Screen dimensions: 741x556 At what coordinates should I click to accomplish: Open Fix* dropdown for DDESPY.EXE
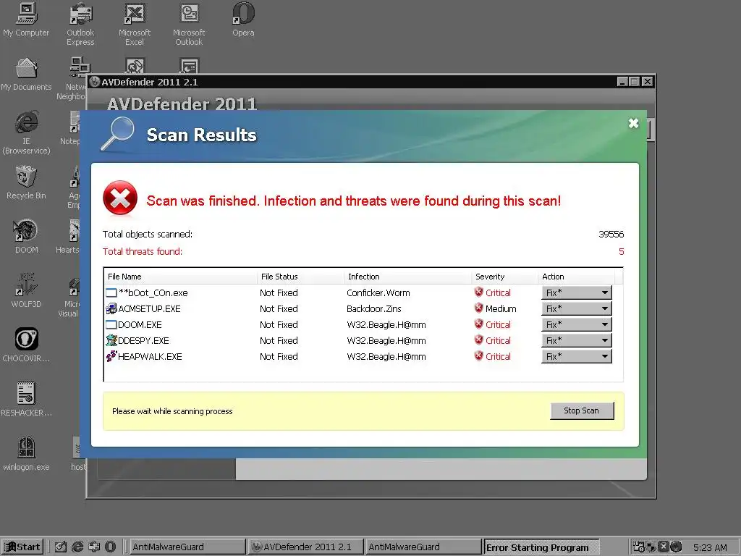[577, 340]
